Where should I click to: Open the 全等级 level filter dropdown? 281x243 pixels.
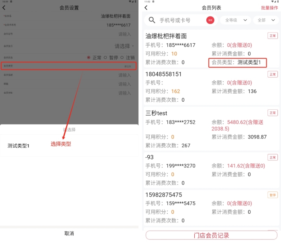(x=235, y=20)
